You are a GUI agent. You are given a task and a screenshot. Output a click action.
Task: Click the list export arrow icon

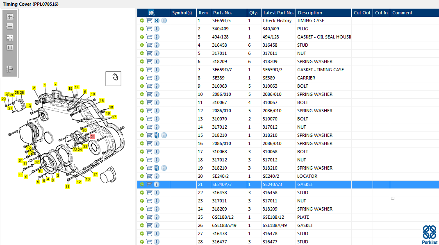[10, 69]
